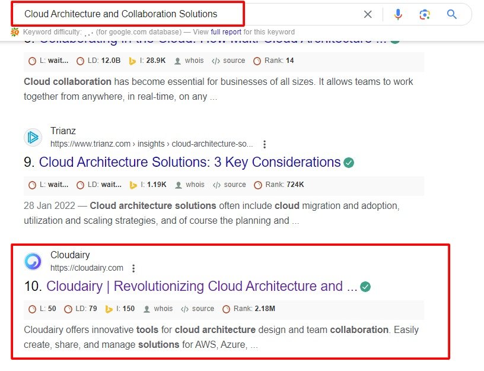Click L: 50 parameter for Cloudairy
Viewport: 484px width, 371px height.
48,309
